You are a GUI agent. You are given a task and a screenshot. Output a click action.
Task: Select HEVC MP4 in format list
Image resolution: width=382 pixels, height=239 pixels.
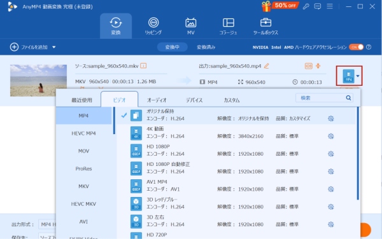click(83, 133)
